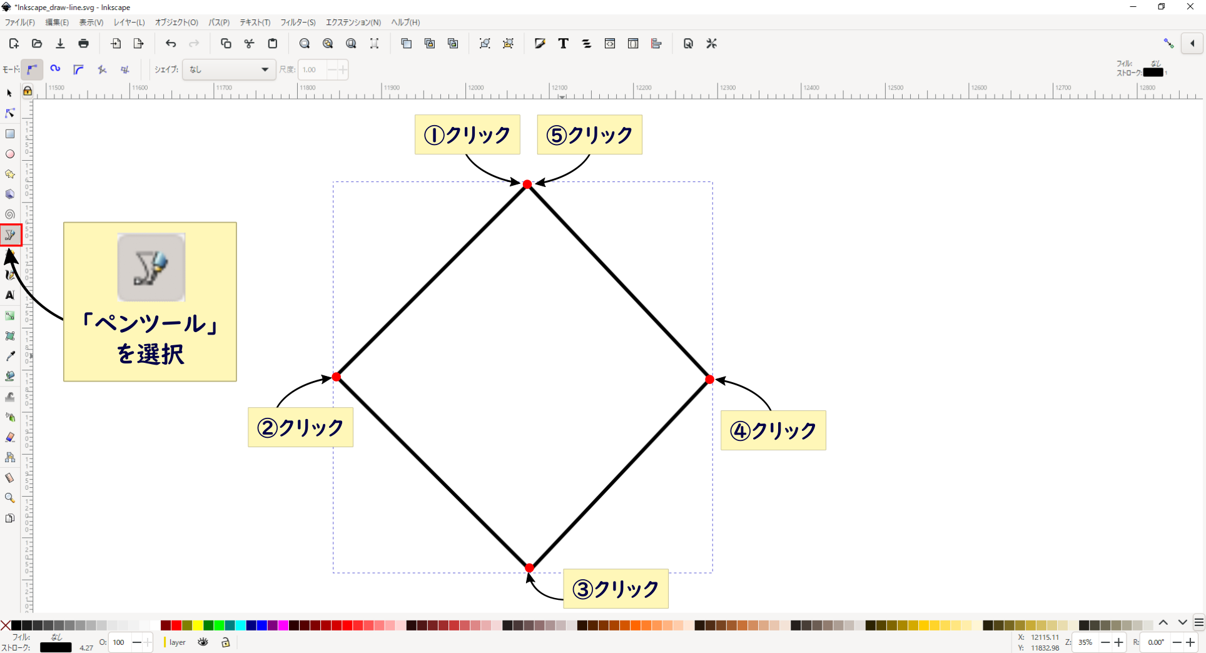Toggle snapping with the top-right icon
Screen dimensions: 1206x653
tap(1168, 43)
